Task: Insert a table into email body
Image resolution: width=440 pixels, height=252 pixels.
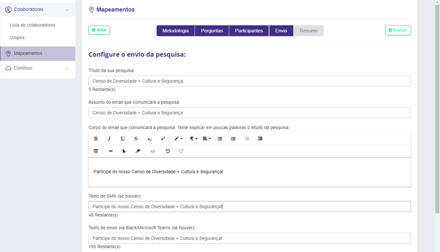Action: [x=96, y=151]
